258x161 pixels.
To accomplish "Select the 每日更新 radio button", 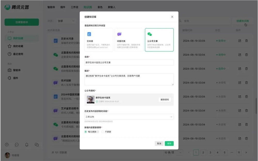I will (86, 131).
